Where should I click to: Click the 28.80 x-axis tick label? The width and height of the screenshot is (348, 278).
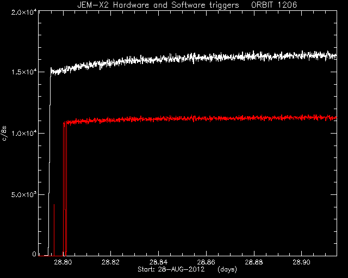(63, 262)
